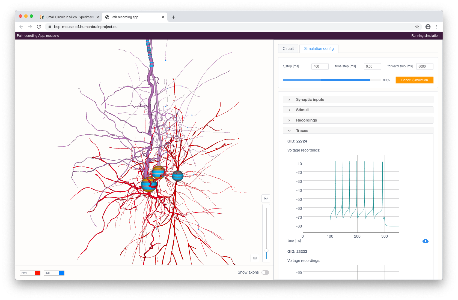Expand the Stimuli section
Viewport: 458px width, 300px height.
358,110
